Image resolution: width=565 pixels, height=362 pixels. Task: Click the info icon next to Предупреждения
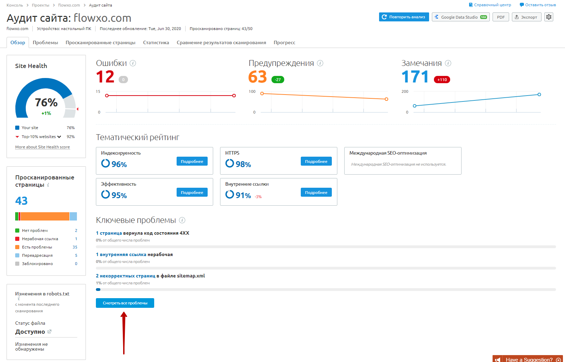[320, 63]
